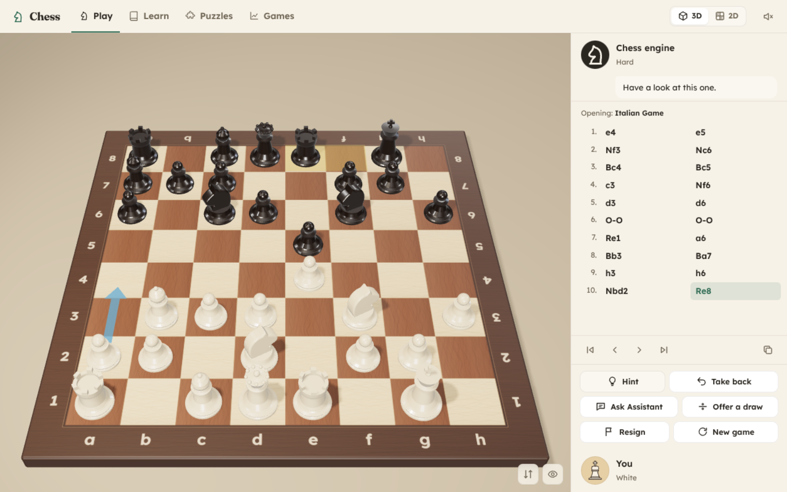Click your player avatar
Screen dimensions: 787x492
point(595,470)
